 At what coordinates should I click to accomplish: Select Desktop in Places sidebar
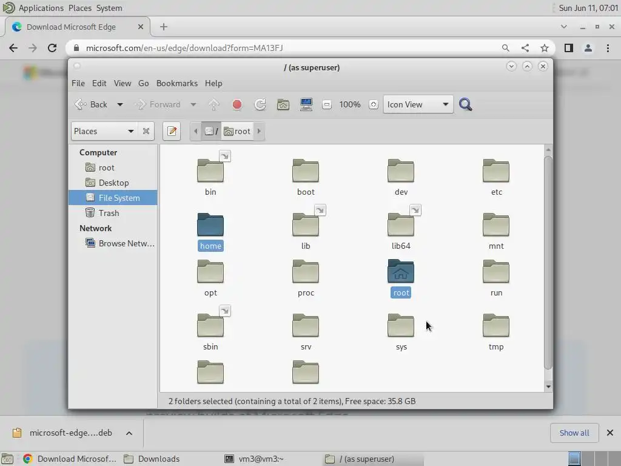pos(113,183)
